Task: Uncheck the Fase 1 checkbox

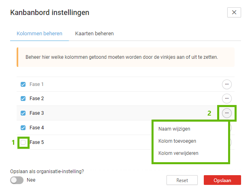Action: pos(23,84)
